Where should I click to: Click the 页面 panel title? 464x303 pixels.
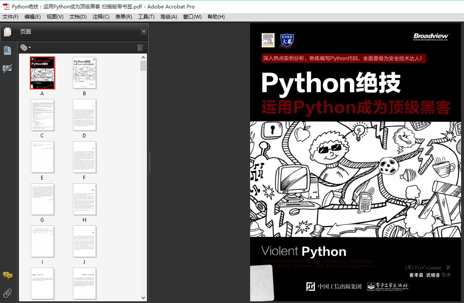tap(25, 32)
